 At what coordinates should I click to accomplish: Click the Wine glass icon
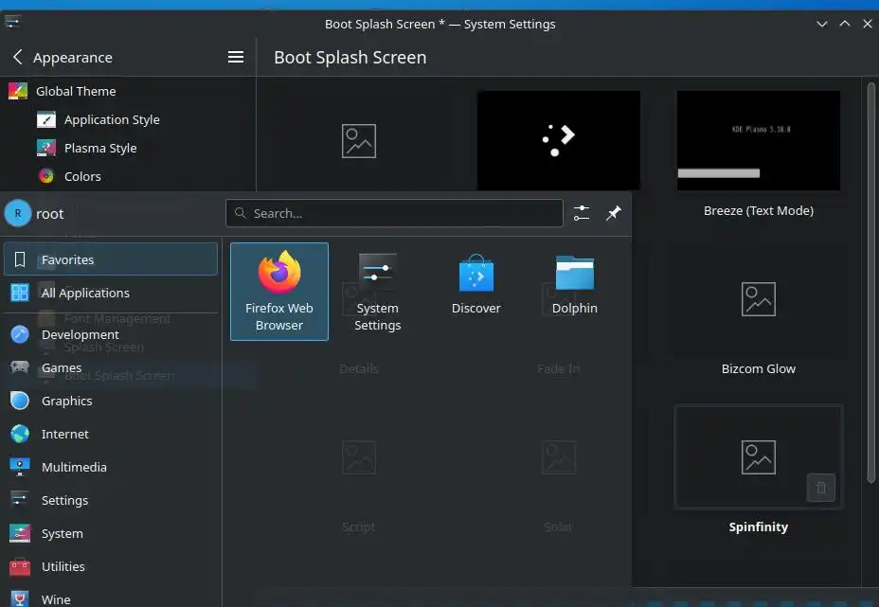[x=20, y=598]
